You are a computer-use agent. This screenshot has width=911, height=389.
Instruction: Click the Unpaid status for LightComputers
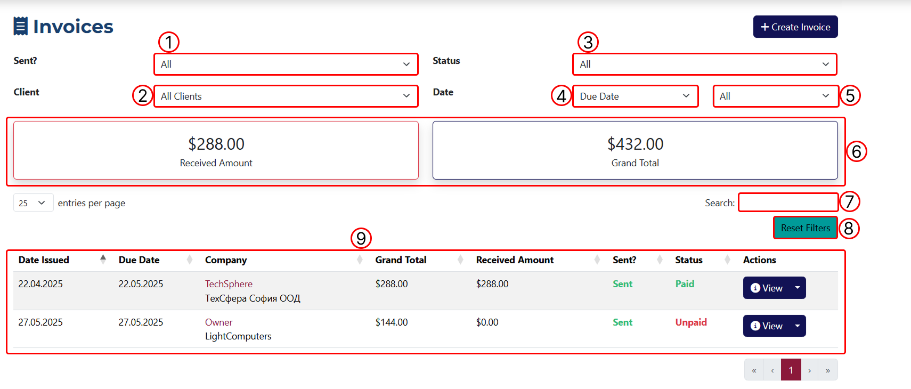pyautogui.click(x=691, y=322)
